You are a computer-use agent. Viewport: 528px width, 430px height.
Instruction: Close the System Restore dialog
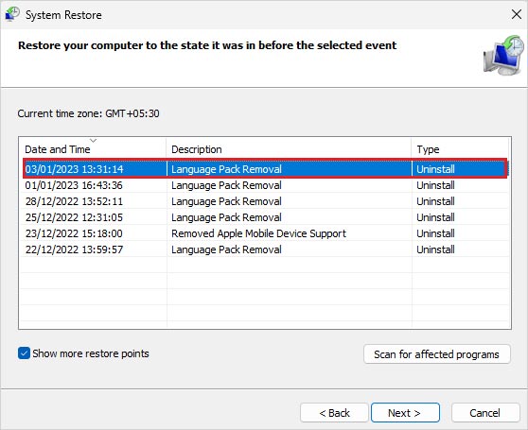517,14
